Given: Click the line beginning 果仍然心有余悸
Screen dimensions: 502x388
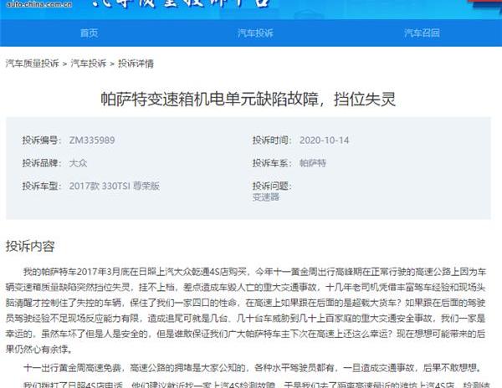Looking at the screenshot, I should click(39, 350).
